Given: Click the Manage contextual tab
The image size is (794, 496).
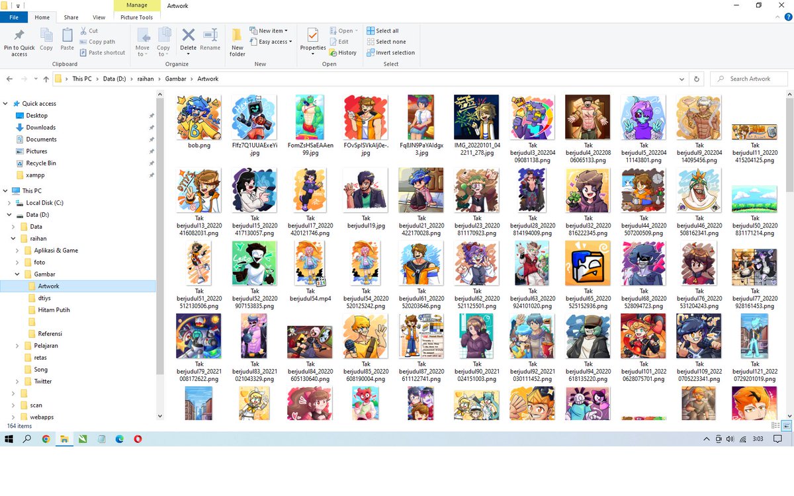Looking at the screenshot, I should pos(136,6).
